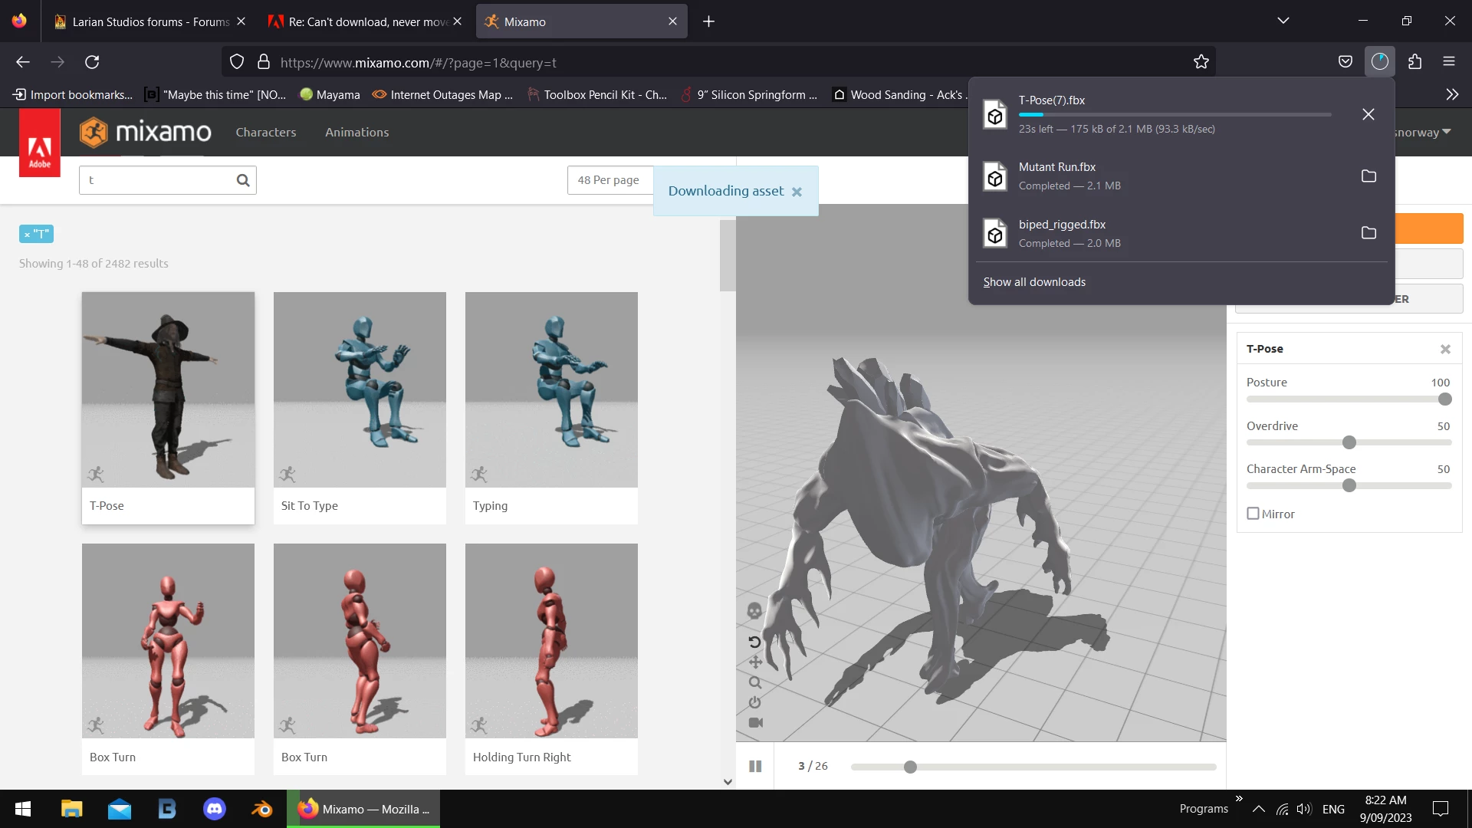The image size is (1472, 828).
Task: Open the Characters menu
Action: 265,132
